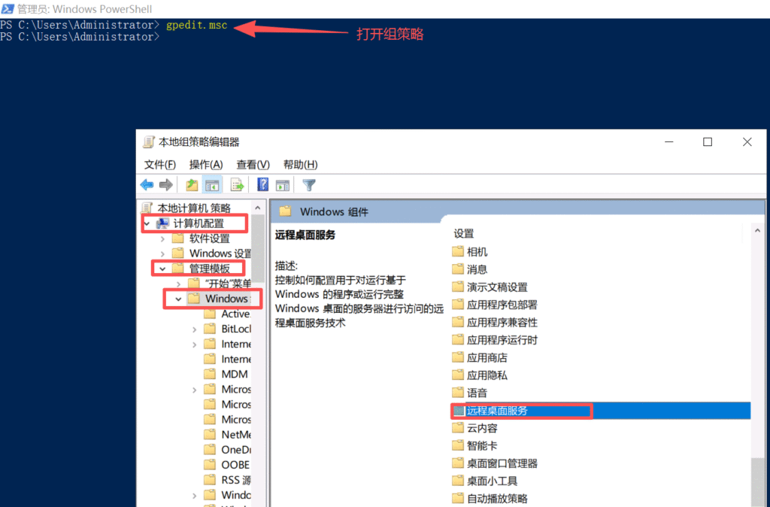
Task: Click the Up one level folder icon
Action: [192, 185]
